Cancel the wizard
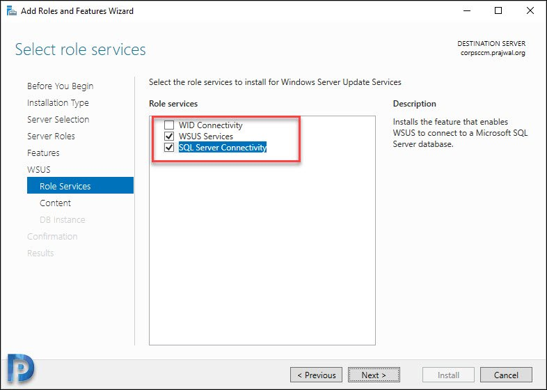This screenshot has width=547, height=390. pos(506,375)
